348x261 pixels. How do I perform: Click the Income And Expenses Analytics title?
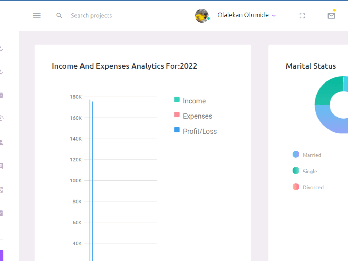click(x=124, y=66)
